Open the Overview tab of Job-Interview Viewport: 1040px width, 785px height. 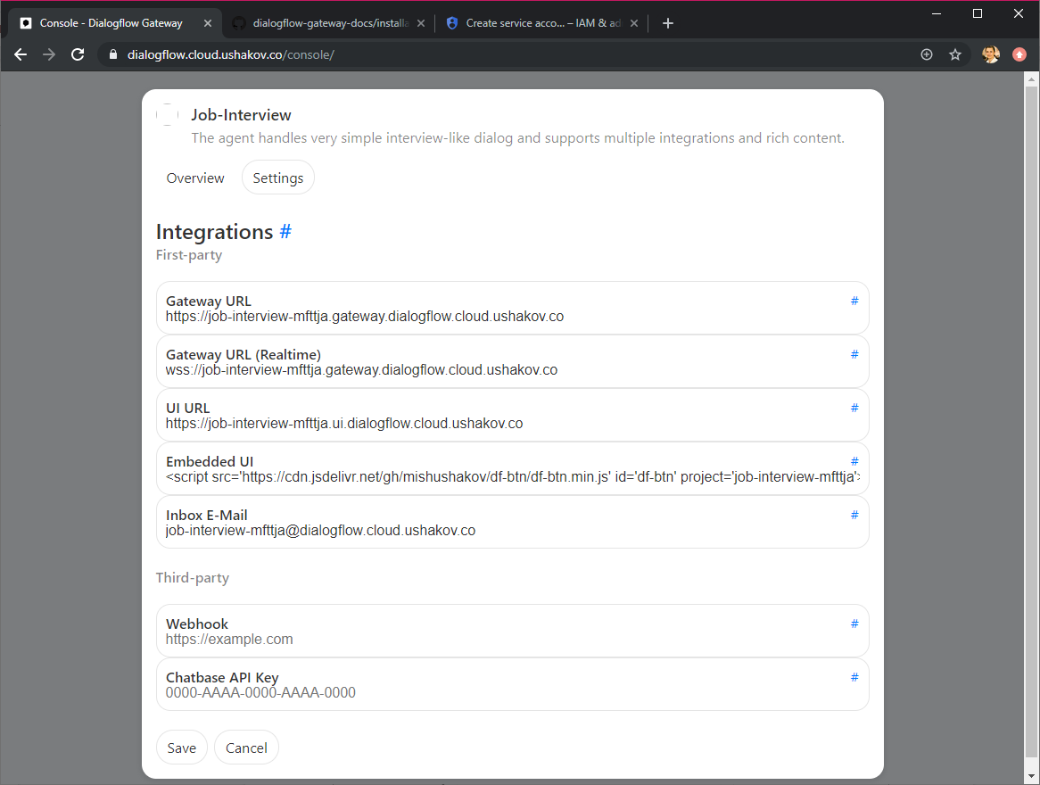click(195, 178)
